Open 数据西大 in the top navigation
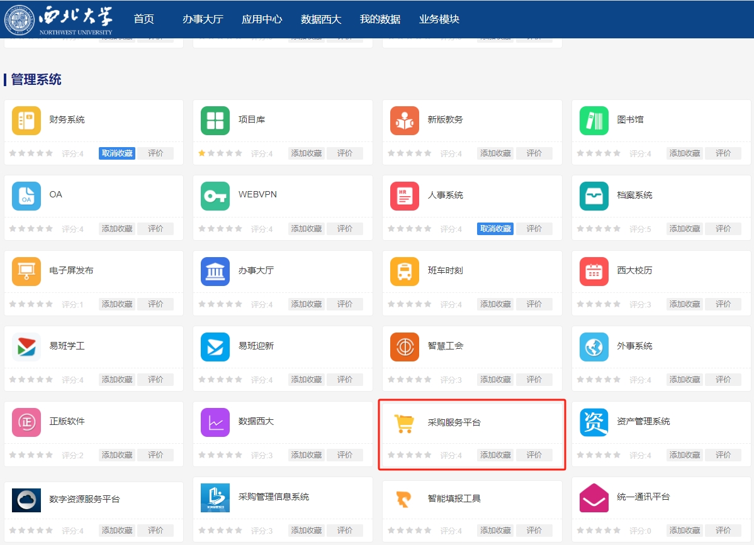Image resolution: width=754 pixels, height=545 pixels. (321, 19)
